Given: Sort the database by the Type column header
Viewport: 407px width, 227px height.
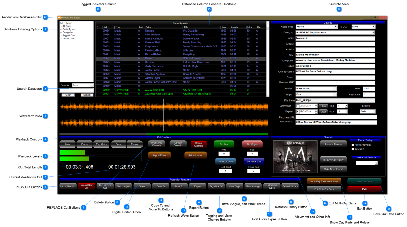Looking at the screenshot, I should click(126, 27).
